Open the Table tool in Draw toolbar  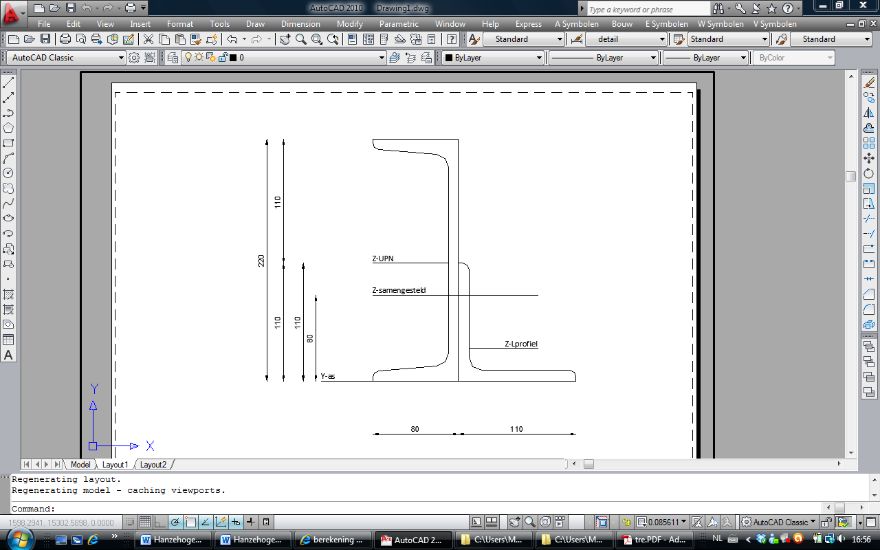coord(8,340)
